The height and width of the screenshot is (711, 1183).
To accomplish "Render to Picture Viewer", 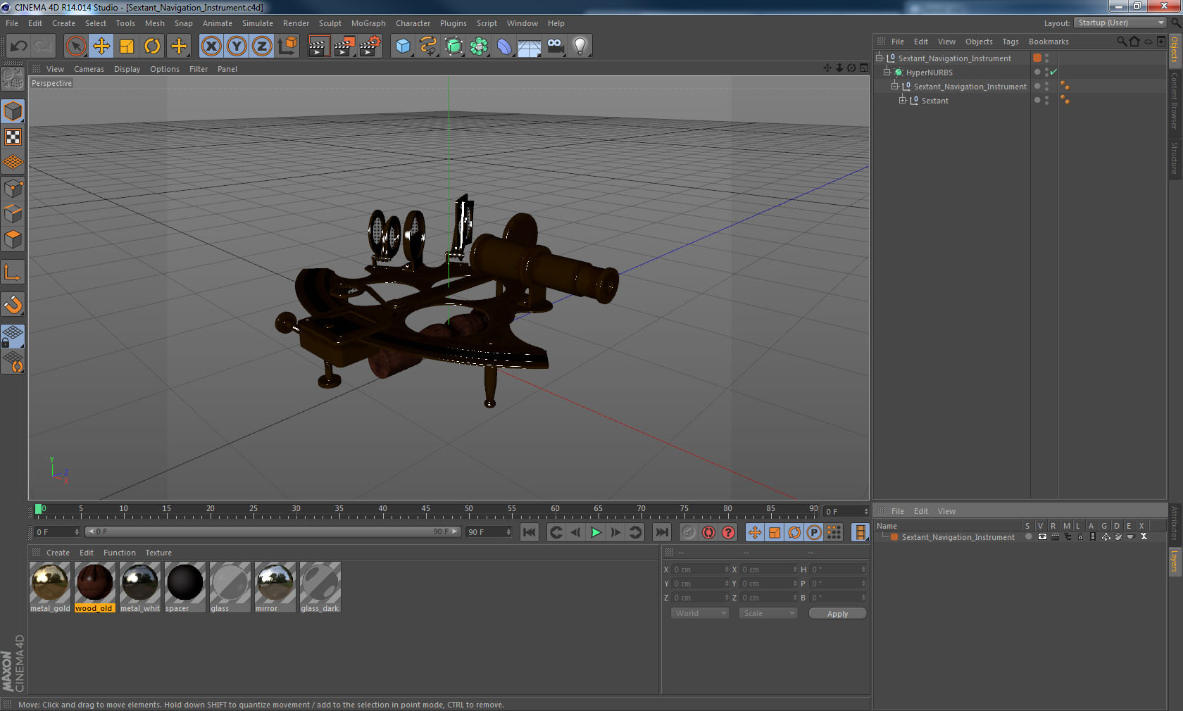I will [344, 46].
